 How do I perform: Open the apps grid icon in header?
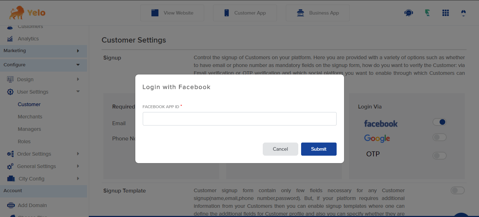[446, 13]
